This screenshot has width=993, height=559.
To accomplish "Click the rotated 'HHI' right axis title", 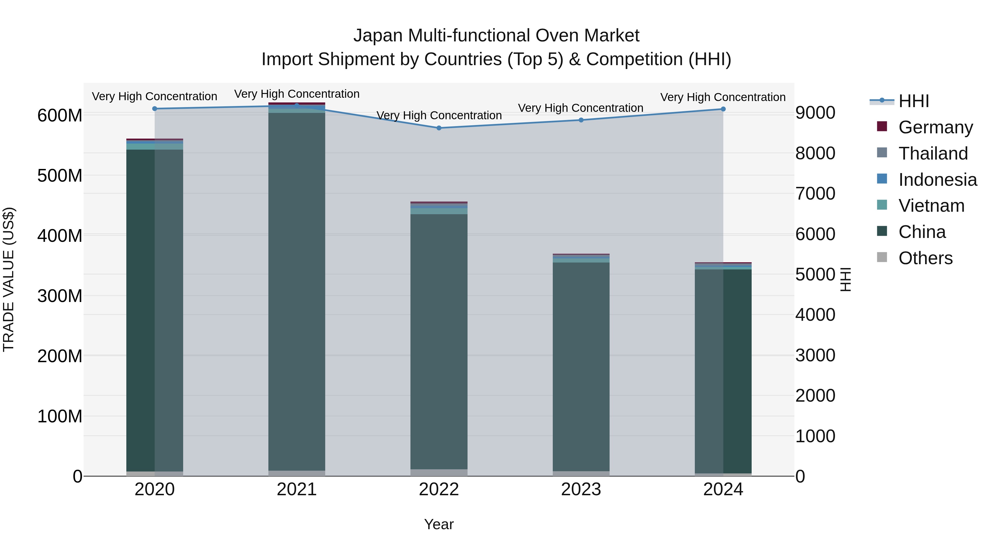I will pos(845,279).
